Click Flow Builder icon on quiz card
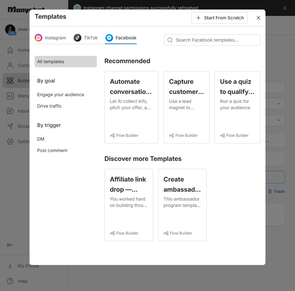The height and width of the screenshot is (291, 295). click(x=223, y=136)
